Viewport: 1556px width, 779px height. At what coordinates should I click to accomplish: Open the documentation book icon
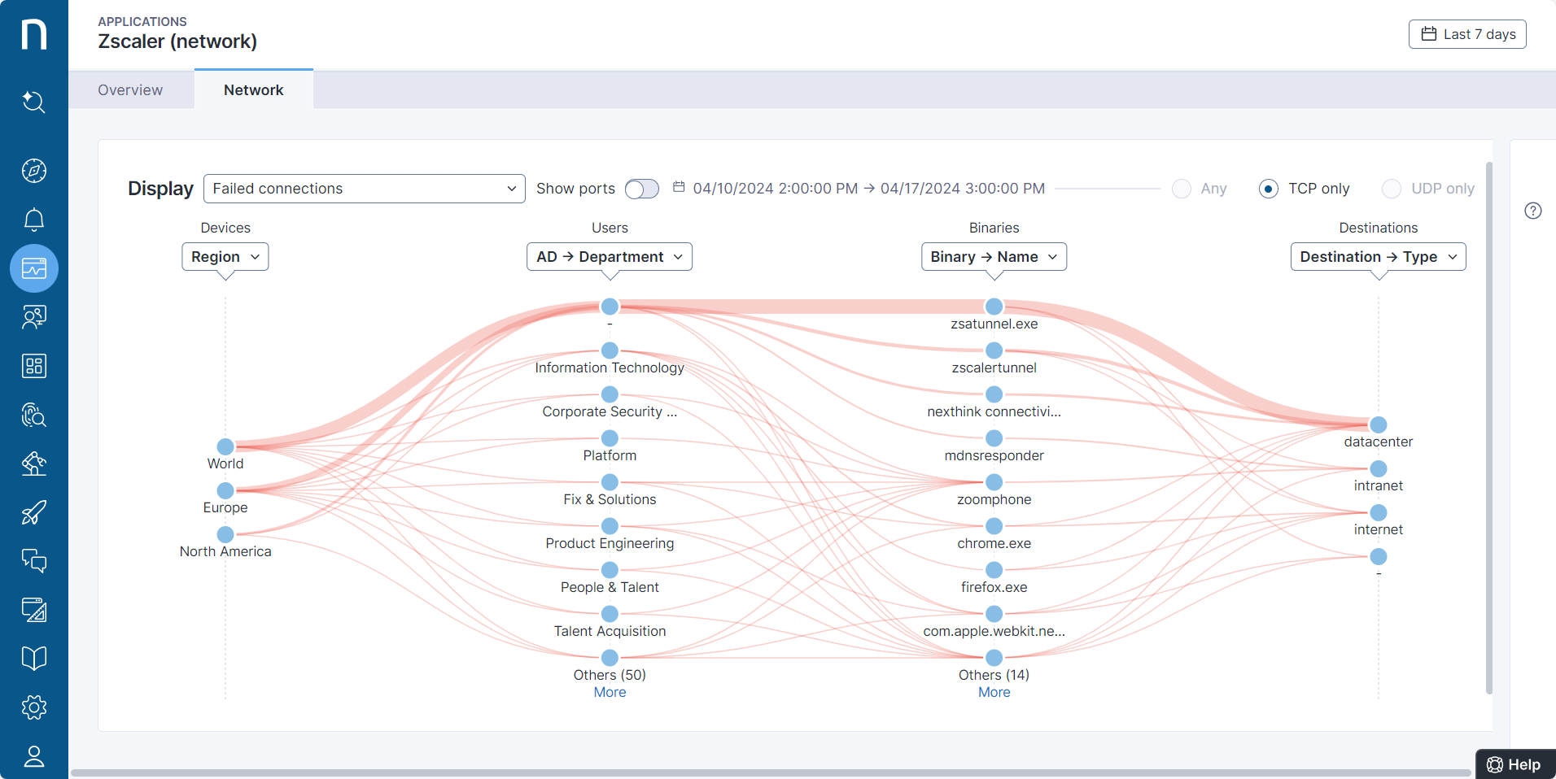point(33,657)
